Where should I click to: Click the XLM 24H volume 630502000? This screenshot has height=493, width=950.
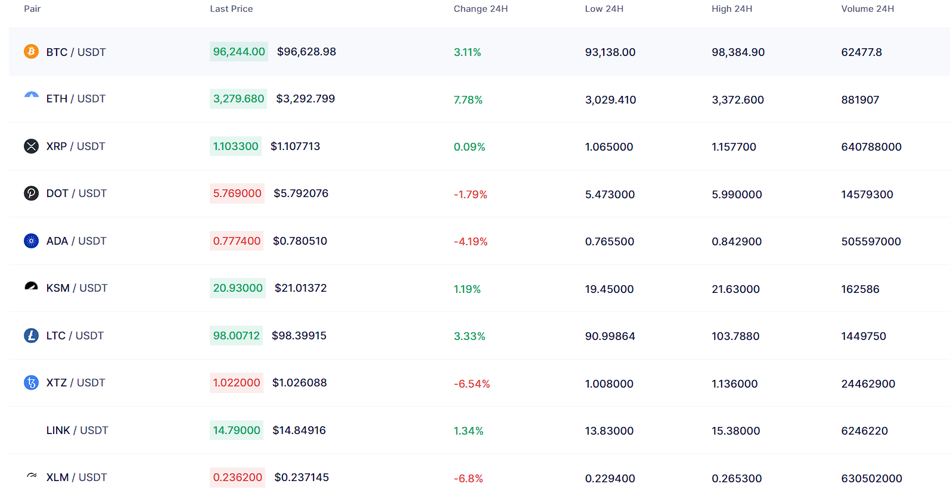coord(871,479)
